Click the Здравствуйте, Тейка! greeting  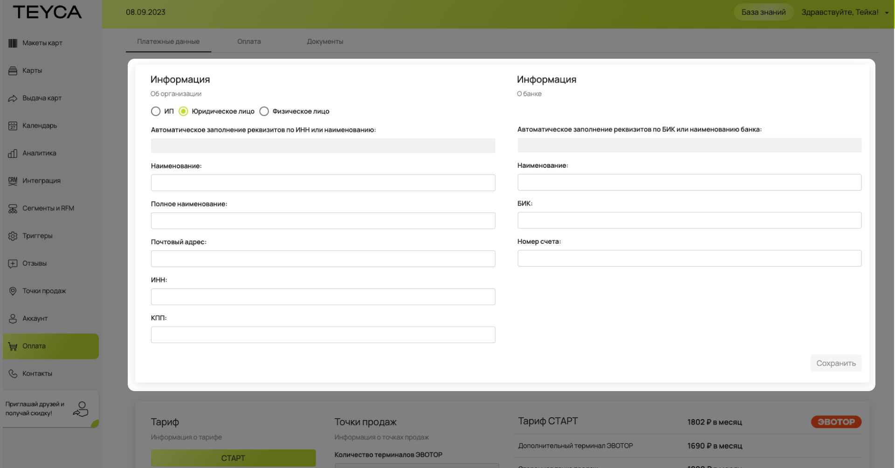840,12
